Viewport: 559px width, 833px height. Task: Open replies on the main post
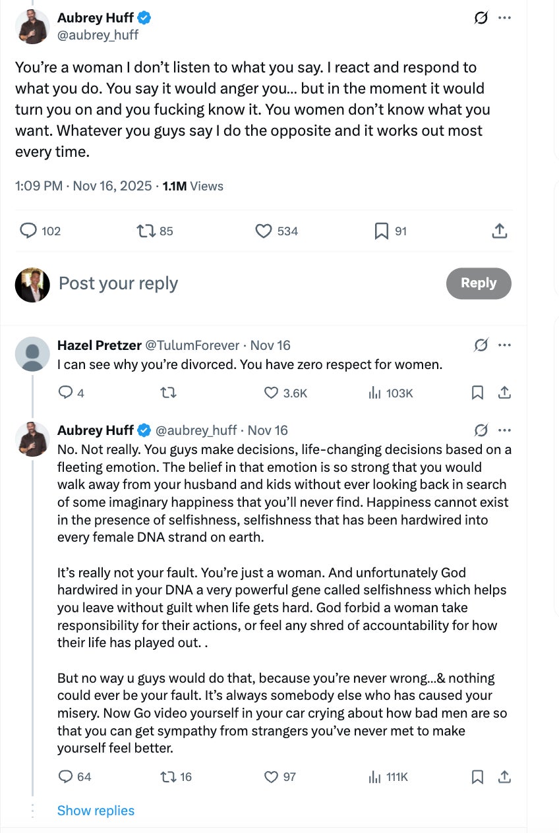click(x=28, y=231)
